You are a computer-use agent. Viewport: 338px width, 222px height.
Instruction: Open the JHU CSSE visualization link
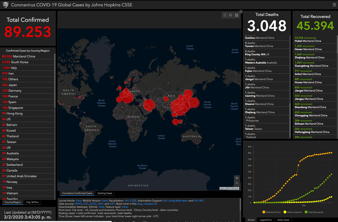click(x=131, y=201)
